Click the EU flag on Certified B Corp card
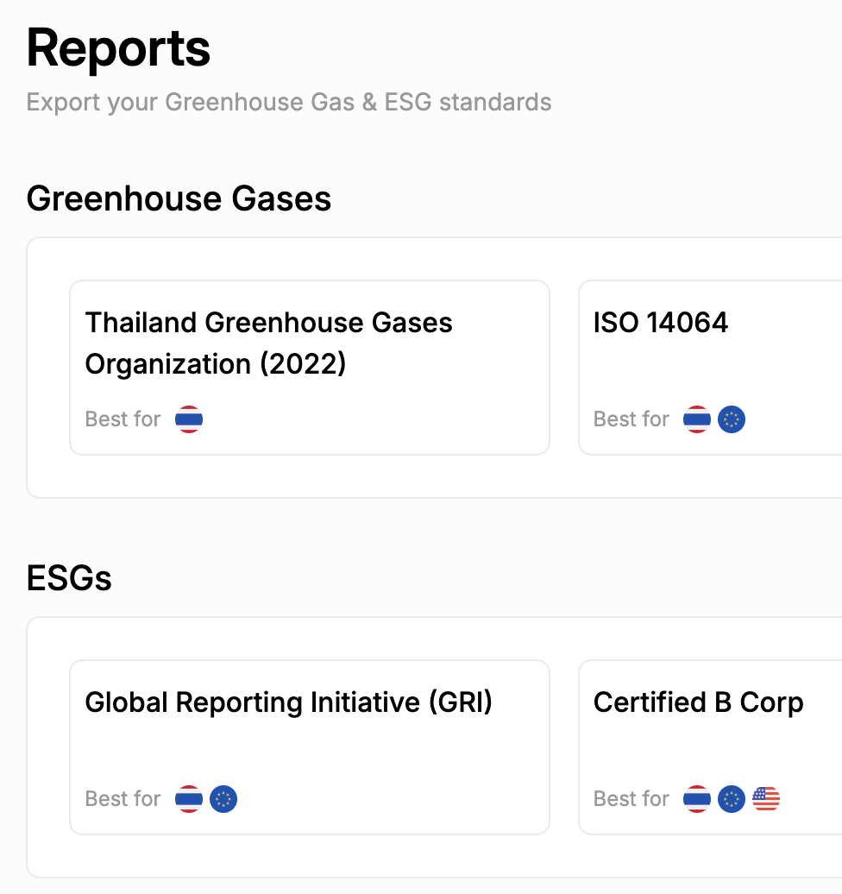 click(x=731, y=799)
